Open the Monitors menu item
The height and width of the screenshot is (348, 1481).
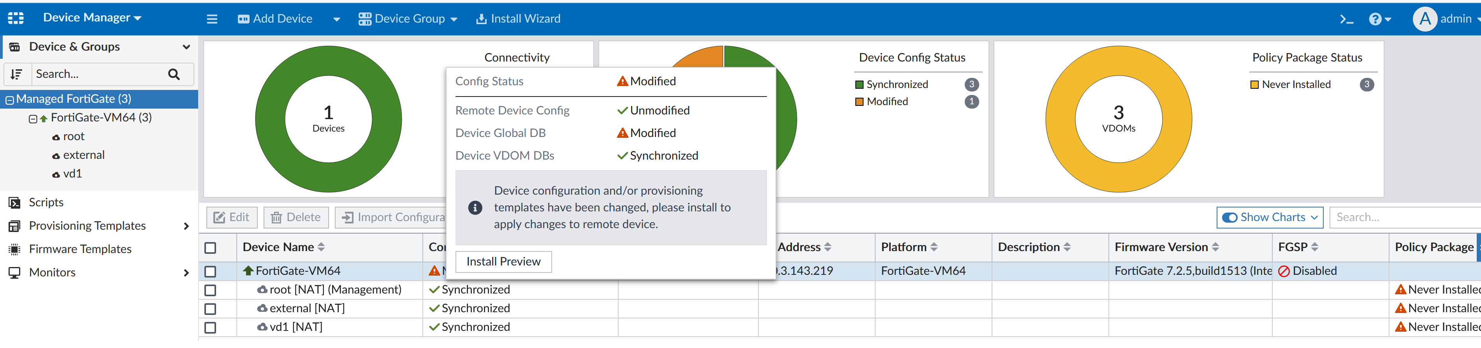pyautogui.click(x=52, y=272)
